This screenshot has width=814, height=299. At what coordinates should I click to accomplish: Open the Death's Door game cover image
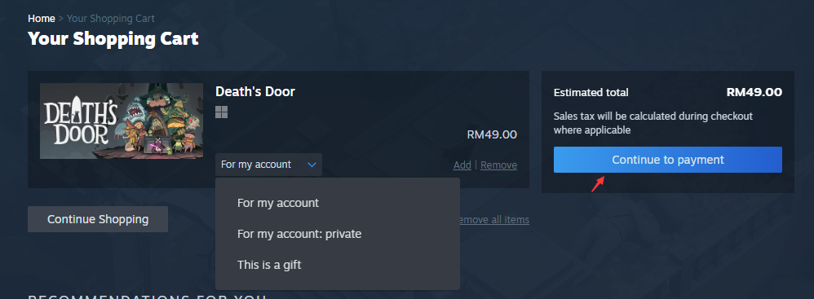(x=122, y=121)
